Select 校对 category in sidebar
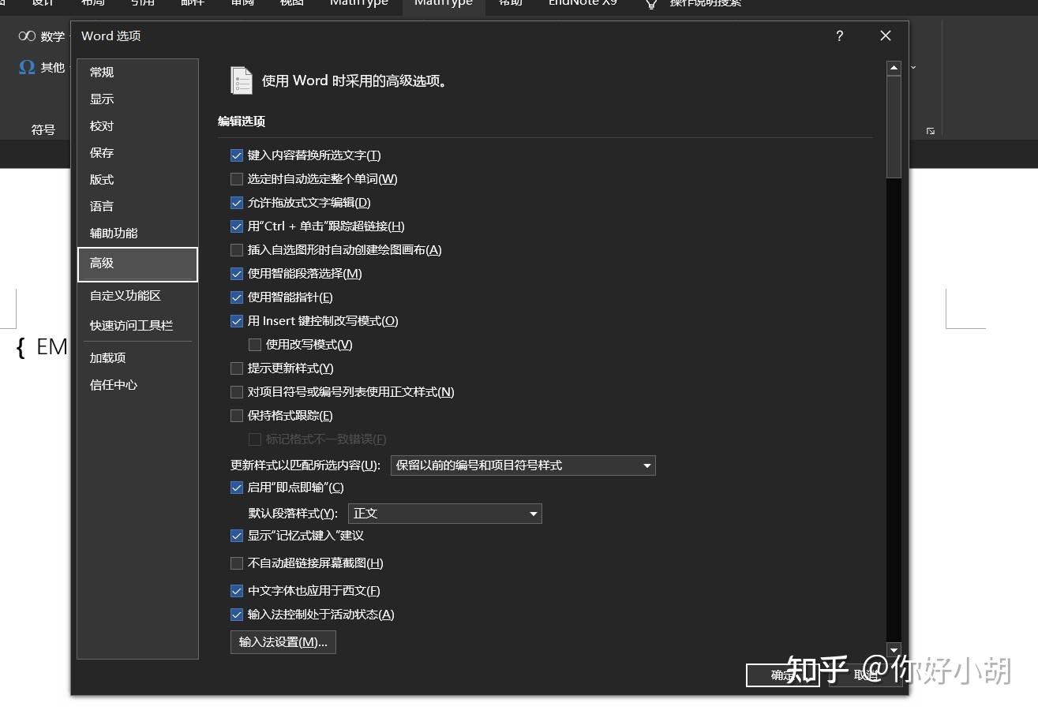 point(137,125)
